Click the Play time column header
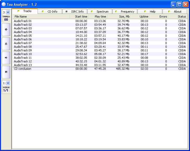Viewport: 190px width, 151px height. 98,17
